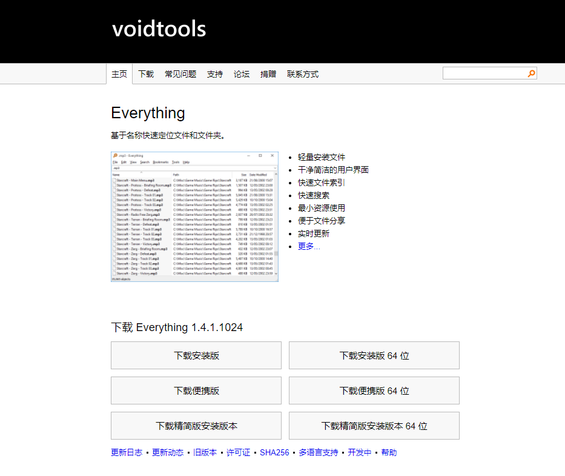The image size is (565, 476).
Task: Click 下载精简版安装版本 64 位 button
Action: click(374, 426)
